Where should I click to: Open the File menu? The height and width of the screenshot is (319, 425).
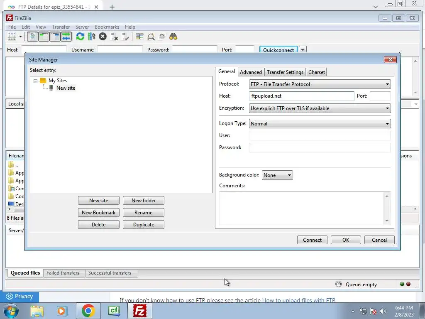click(12, 27)
